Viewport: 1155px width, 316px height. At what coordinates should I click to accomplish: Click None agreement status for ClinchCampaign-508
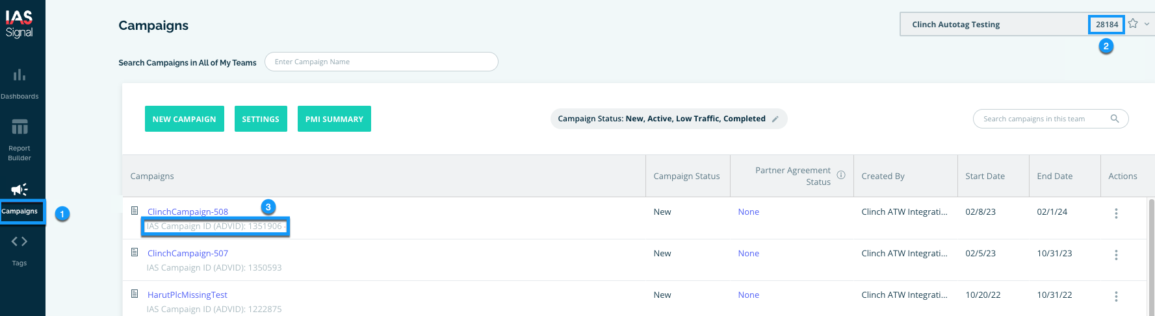pyautogui.click(x=749, y=212)
